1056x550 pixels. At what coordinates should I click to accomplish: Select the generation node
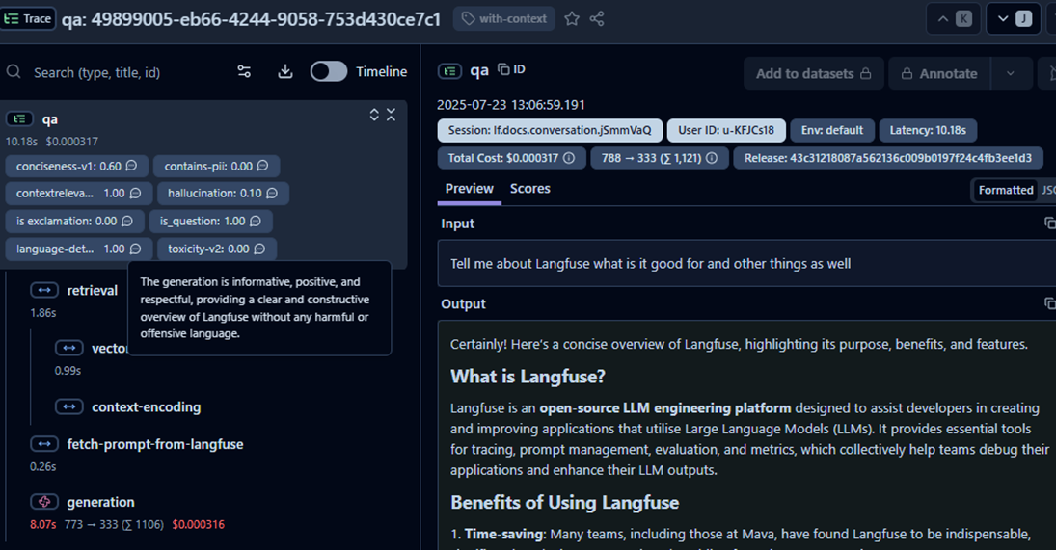point(100,502)
